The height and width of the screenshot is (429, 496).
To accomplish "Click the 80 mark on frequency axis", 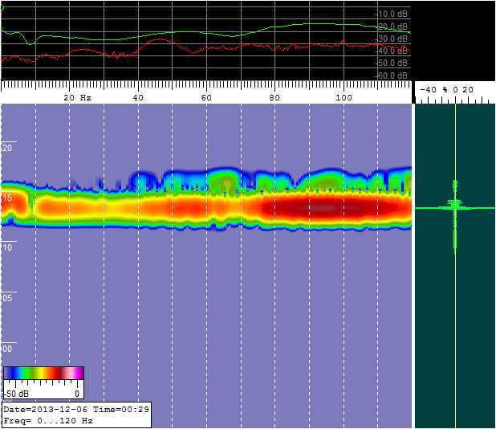I will tap(275, 97).
